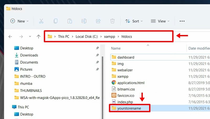Click xampp in address breadcrumb
The height and width of the screenshot is (119, 210).
tap(109, 37)
